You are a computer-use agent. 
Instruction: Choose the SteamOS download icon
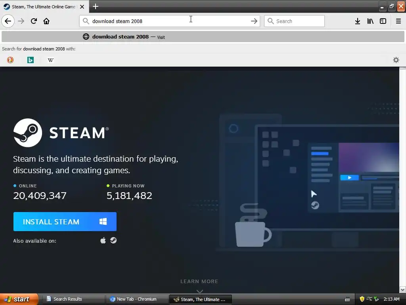click(113, 240)
